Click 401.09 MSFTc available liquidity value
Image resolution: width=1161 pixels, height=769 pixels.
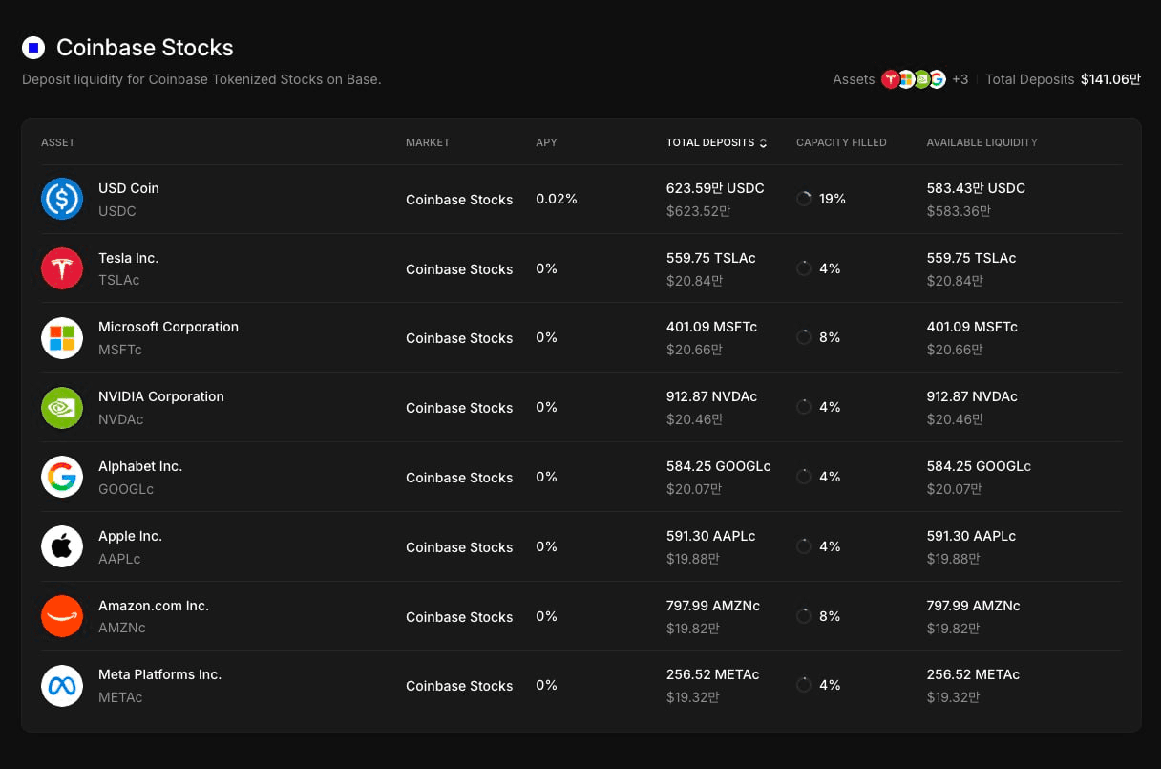tap(972, 327)
